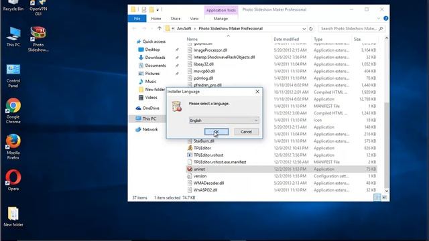This screenshot has width=429, height=241.
Task: Select the New folder desktop icon
Action: (13, 217)
